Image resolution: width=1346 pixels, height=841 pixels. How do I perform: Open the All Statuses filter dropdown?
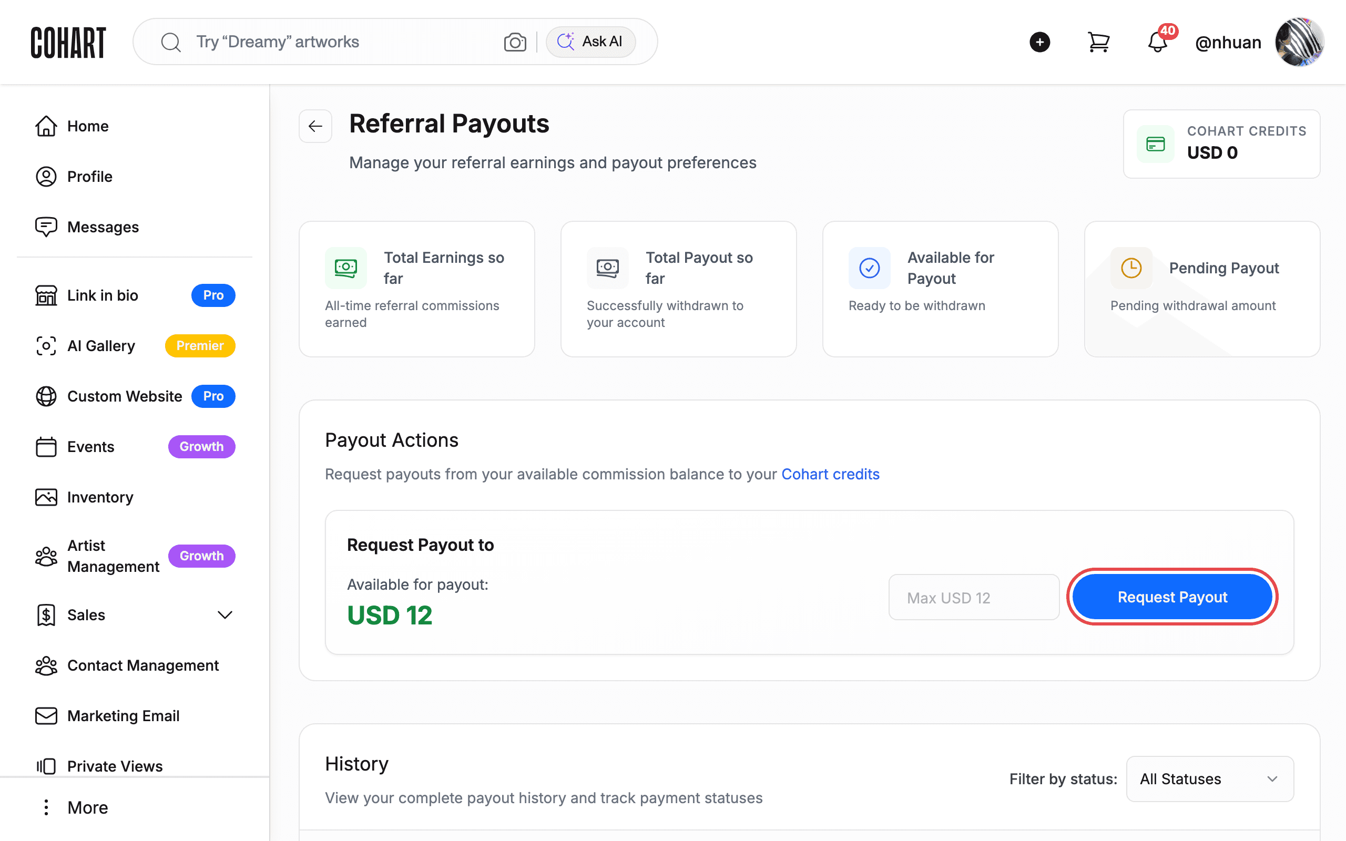[1210, 780]
